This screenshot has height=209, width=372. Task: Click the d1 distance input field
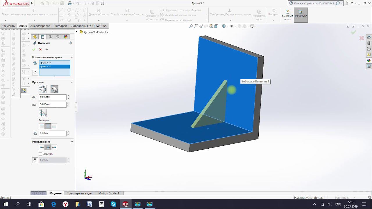pyautogui.click(x=53, y=97)
